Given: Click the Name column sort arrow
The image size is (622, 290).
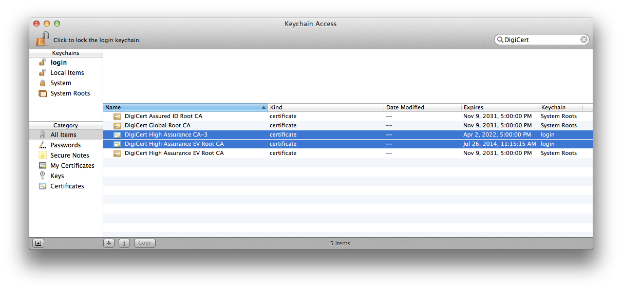Looking at the screenshot, I should [x=263, y=107].
